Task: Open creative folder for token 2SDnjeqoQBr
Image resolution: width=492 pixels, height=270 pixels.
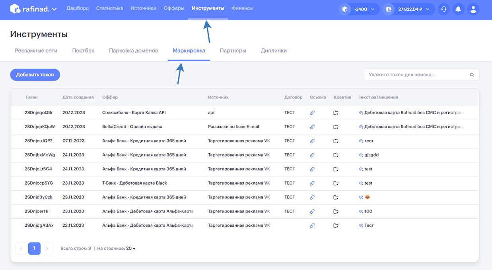Action: coord(336,113)
